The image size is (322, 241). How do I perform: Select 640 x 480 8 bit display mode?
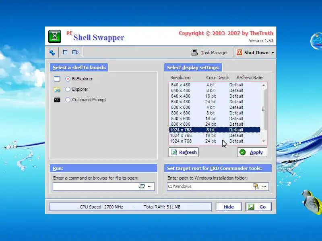(x=215, y=90)
